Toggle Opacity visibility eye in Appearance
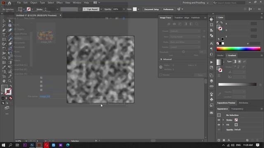 (219, 129)
